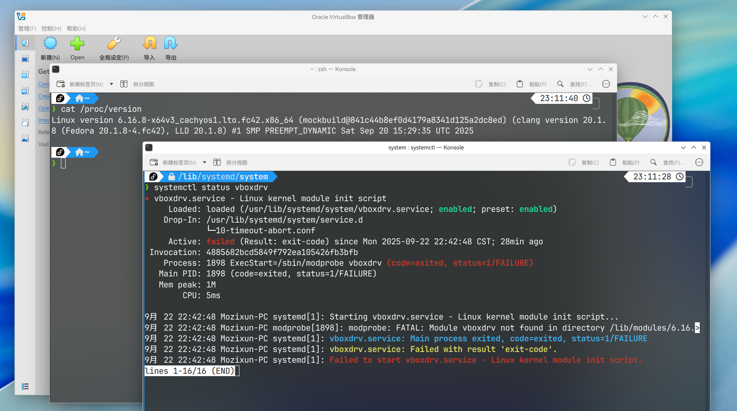Click the second icon in VirtualBox left sidebar

pyautogui.click(x=25, y=59)
